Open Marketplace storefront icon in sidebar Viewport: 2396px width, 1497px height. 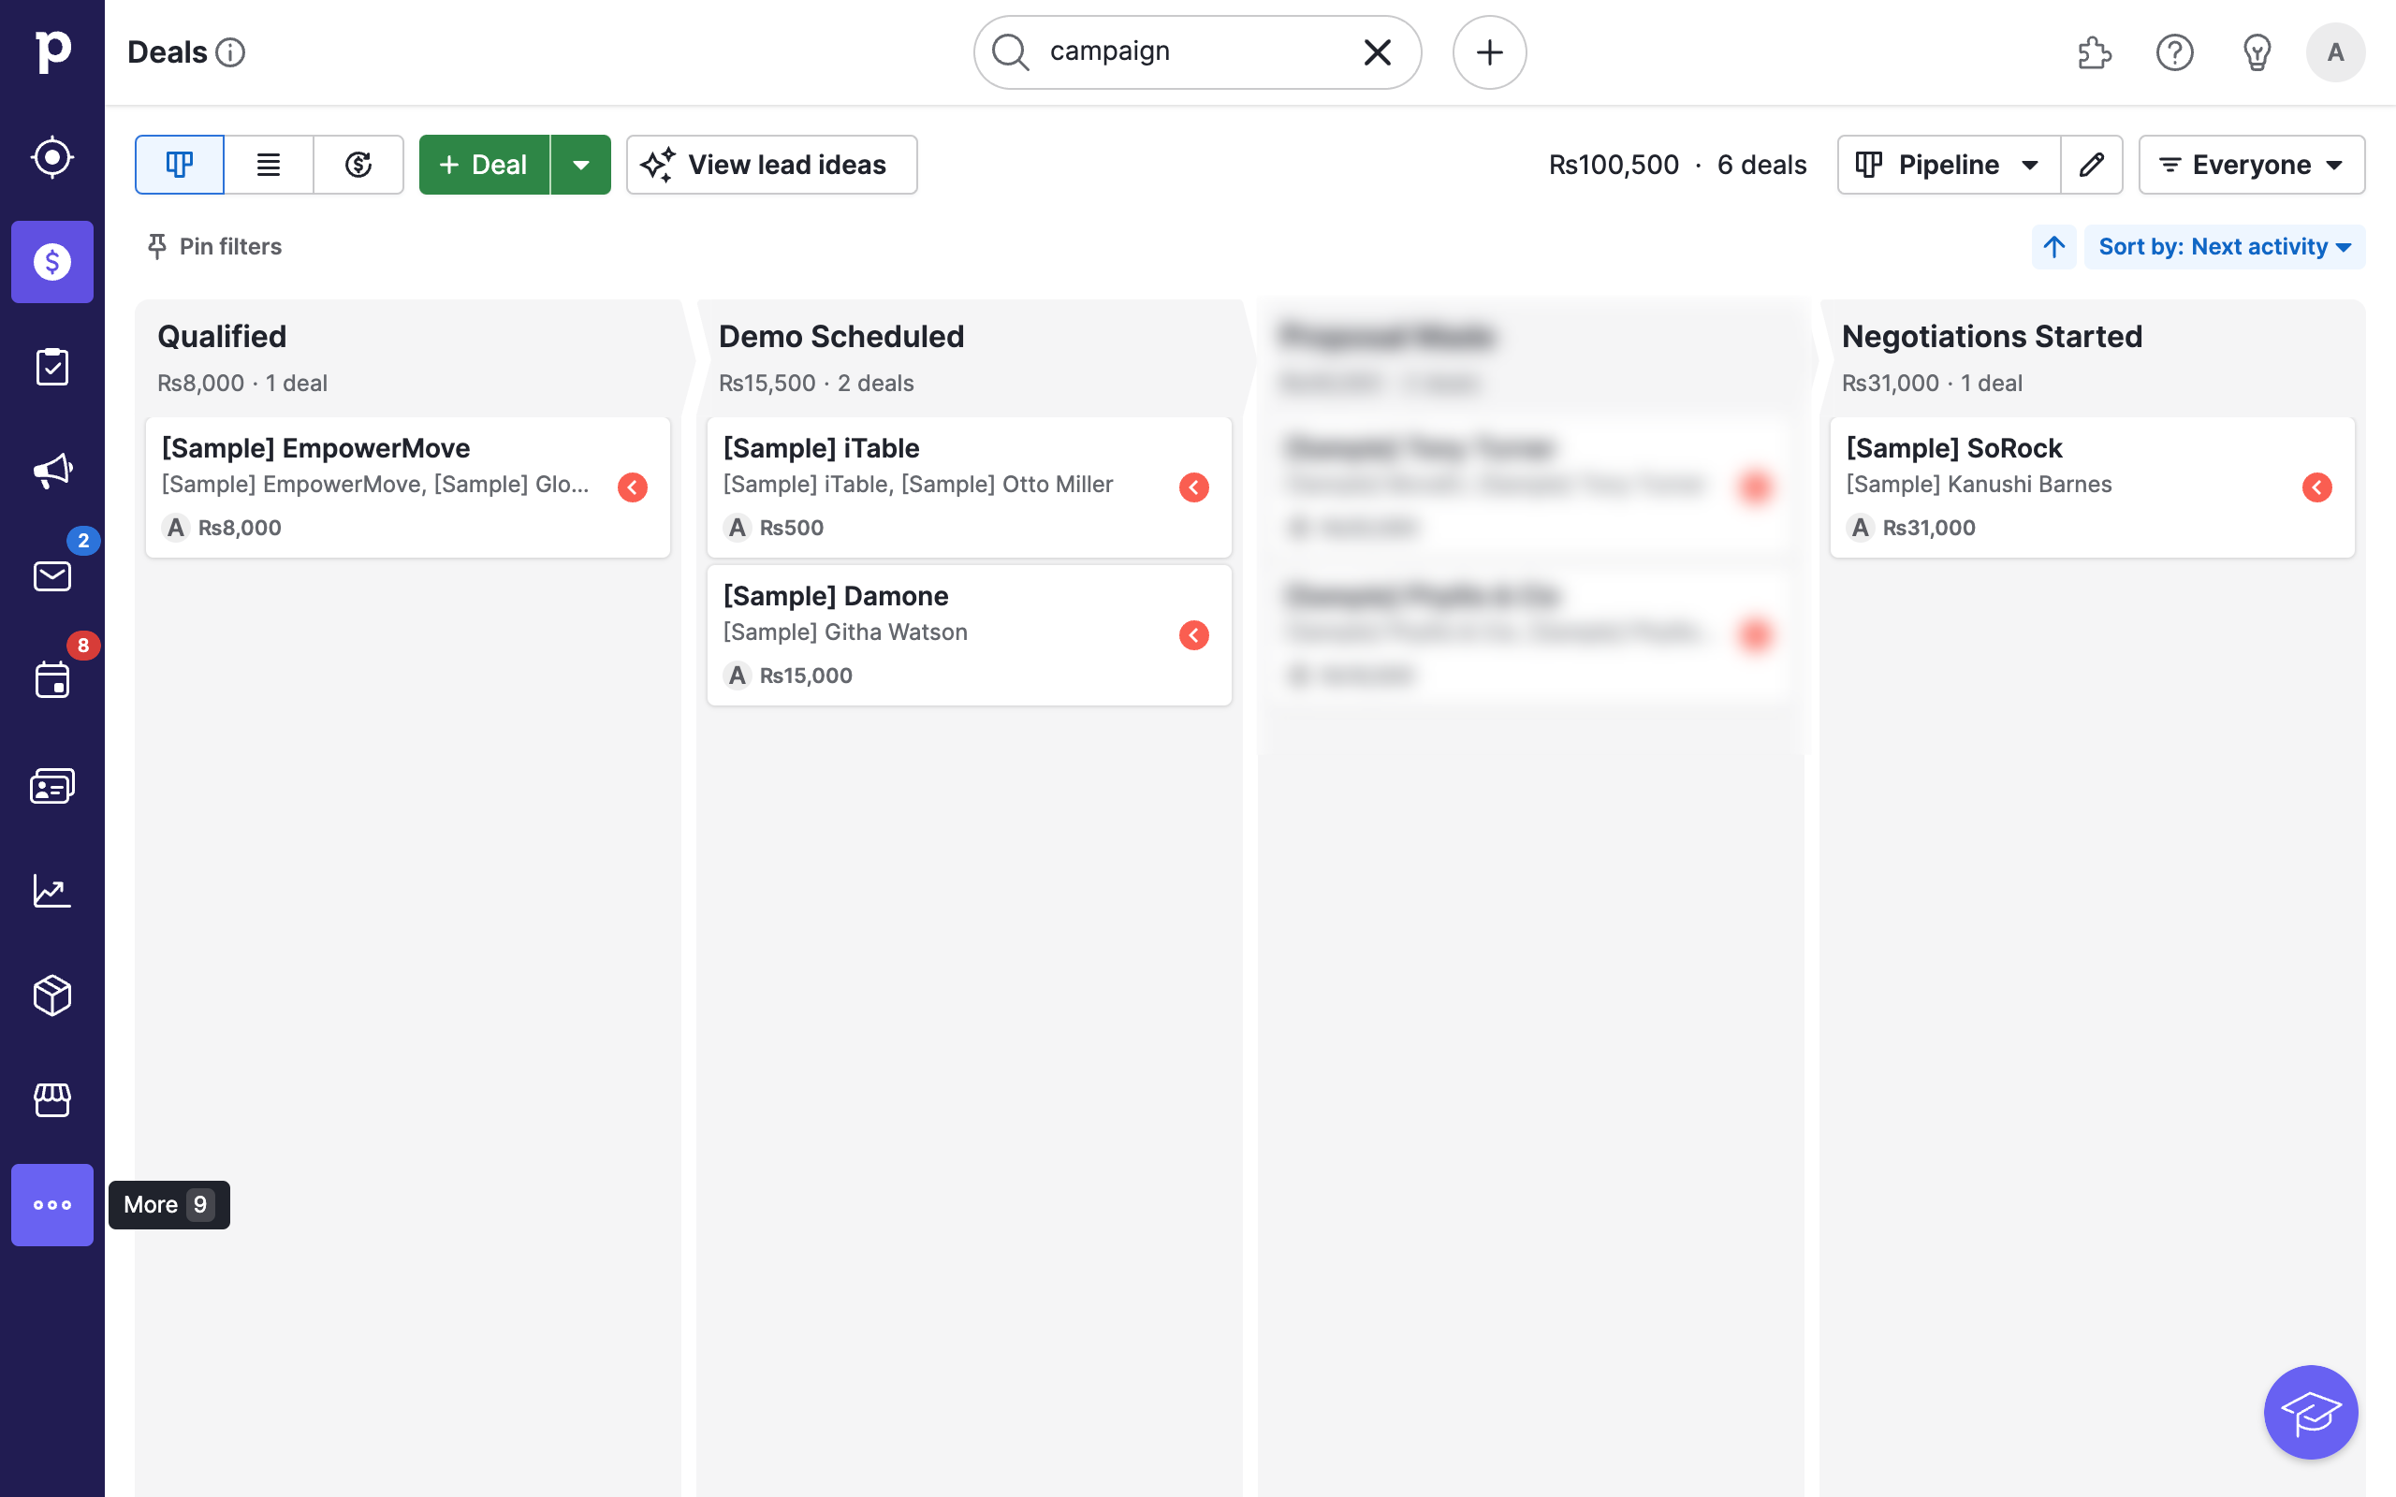pos(51,1100)
